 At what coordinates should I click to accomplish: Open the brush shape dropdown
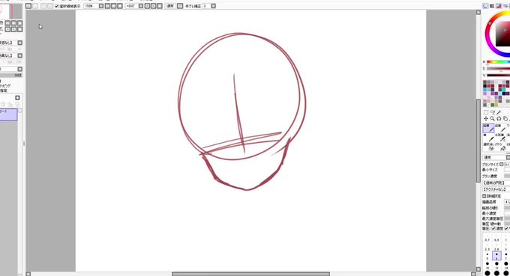(x=496, y=183)
